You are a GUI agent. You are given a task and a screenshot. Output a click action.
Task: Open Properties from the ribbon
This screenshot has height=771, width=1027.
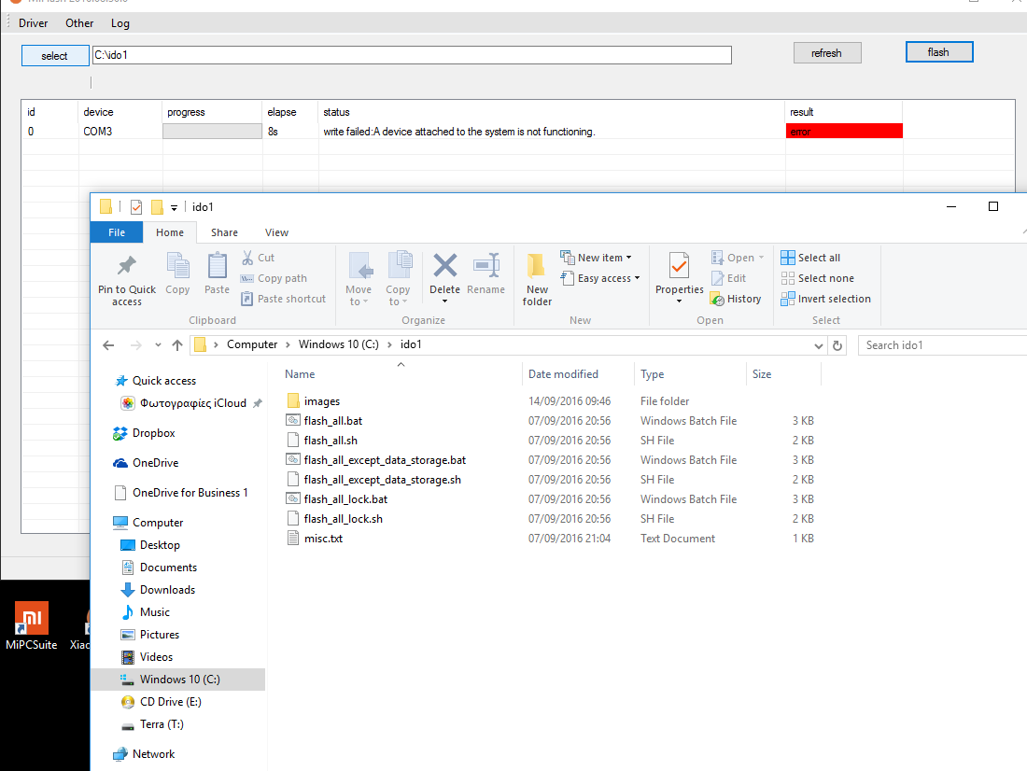coord(679,269)
